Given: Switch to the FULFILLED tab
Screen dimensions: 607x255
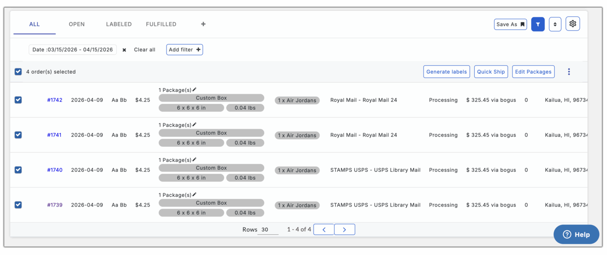Looking at the screenshot, I should pos(161,24).
